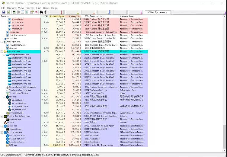Select the D2R.exe process icon
Viewport: 227px width, 157px height.
[x=7, y=145]
